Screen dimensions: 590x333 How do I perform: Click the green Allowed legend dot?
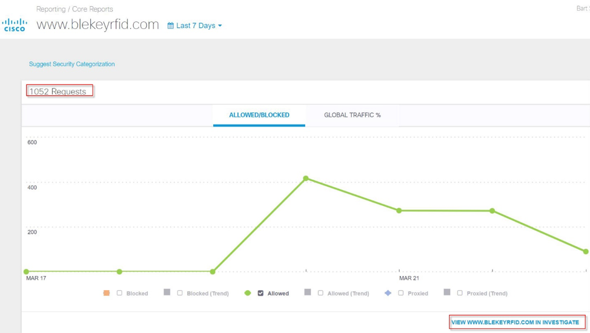click(x=247, y=293)
